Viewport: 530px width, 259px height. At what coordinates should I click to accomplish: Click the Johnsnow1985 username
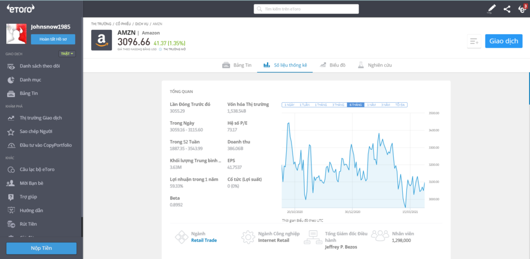(x=51, y=27)
